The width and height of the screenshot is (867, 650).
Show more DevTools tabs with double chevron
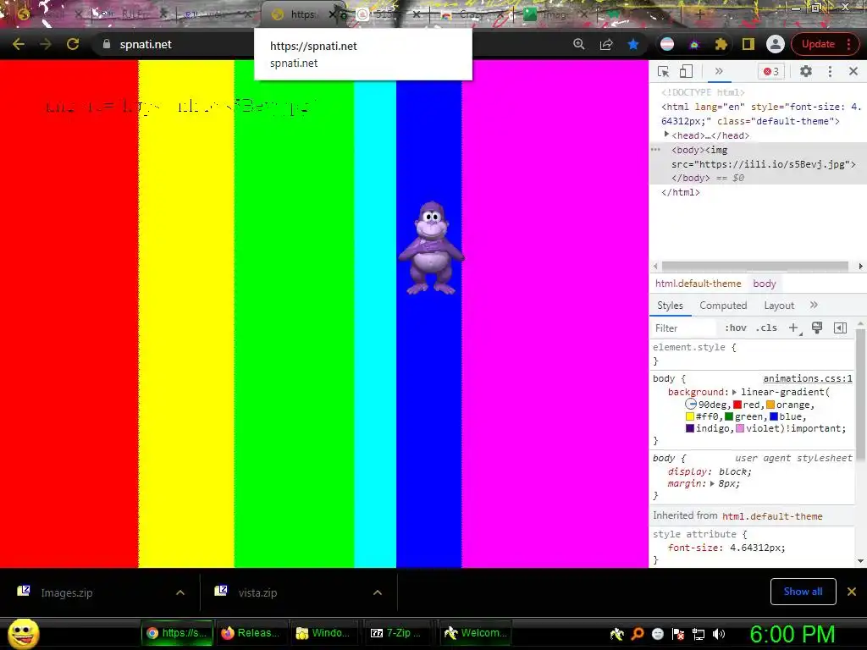pyautogui.click(x=719, y=71)
